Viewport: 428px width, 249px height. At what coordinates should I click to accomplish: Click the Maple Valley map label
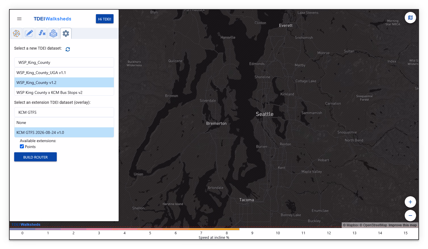[312, 172]
